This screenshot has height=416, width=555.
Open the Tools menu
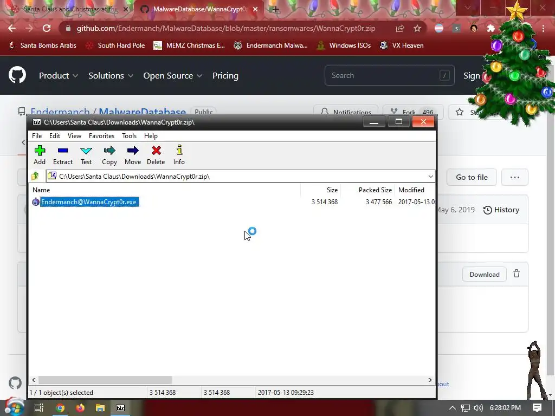[x=129, y=136]
